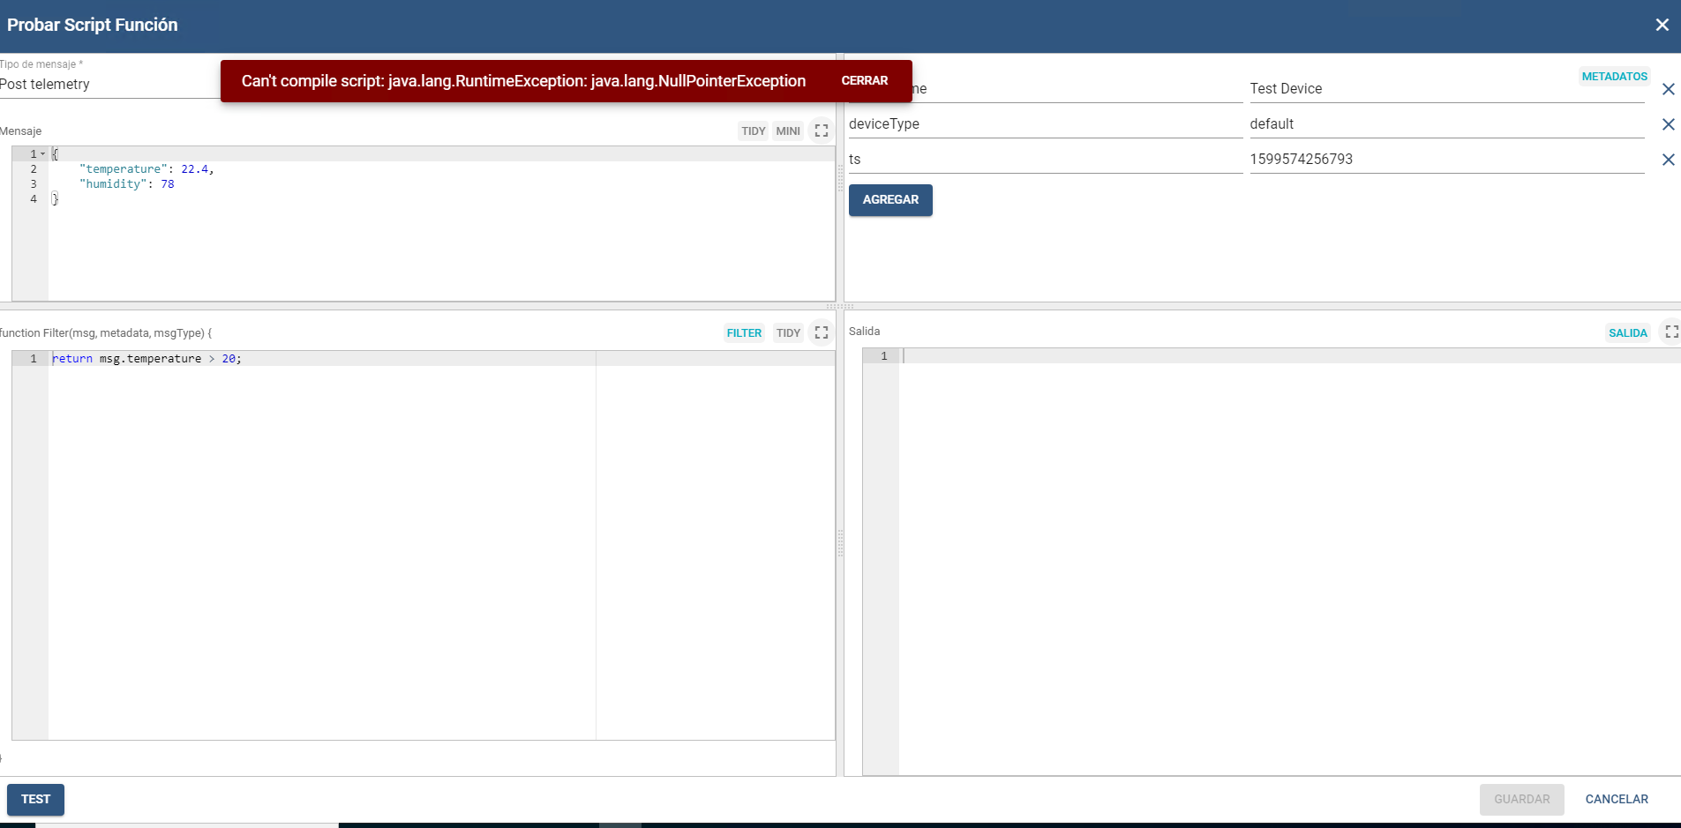Expand the Salida panel to fullscreen
This screenshot has height=828, width=1681.
click(1672, 332)
